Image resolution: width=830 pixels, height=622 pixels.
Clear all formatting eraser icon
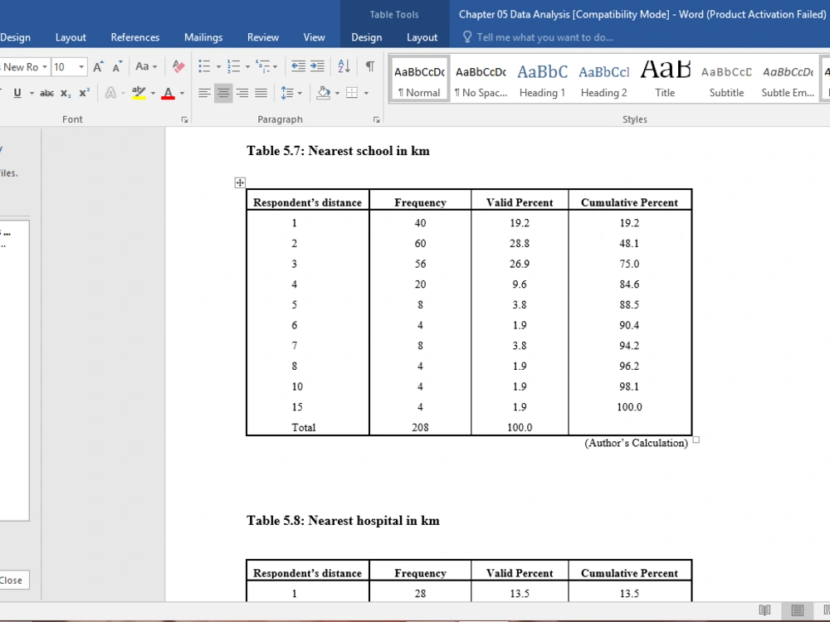(x=178, y=66)
